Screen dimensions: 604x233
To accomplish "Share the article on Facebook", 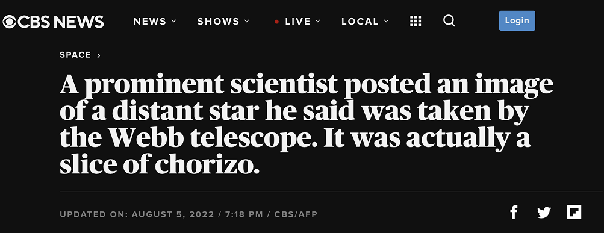I will (x=514, y=212).
